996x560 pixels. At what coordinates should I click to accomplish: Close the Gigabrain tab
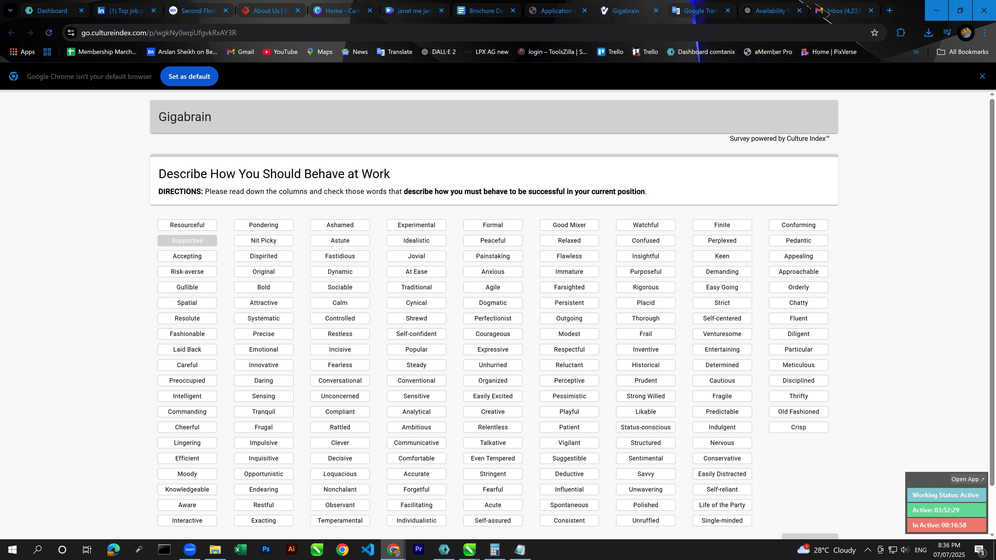656,11
